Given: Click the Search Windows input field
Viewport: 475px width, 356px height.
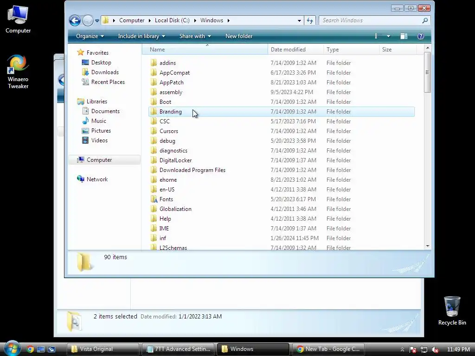Looking at the screenshot, I should (370, 20).
